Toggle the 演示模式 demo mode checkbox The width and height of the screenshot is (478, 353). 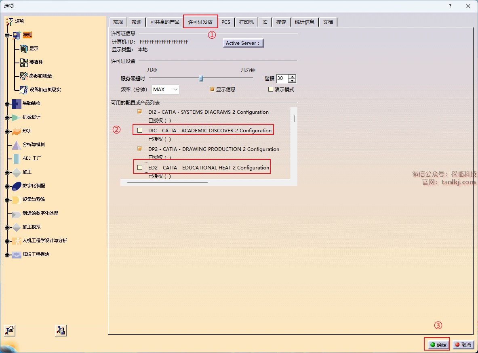coord(271,90)
